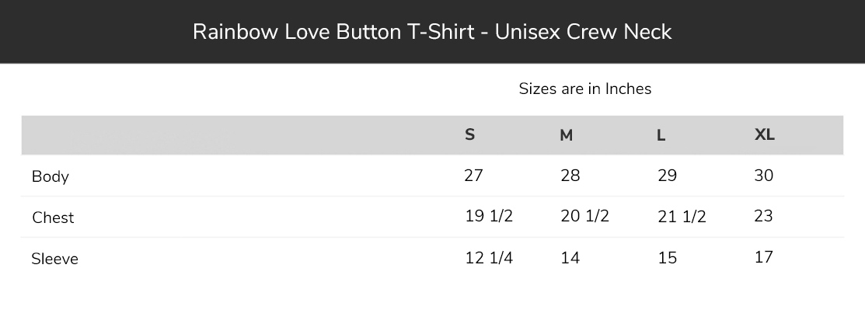Click the Chest row label
This screenshot has width=865, height=310.
[53, 218]
